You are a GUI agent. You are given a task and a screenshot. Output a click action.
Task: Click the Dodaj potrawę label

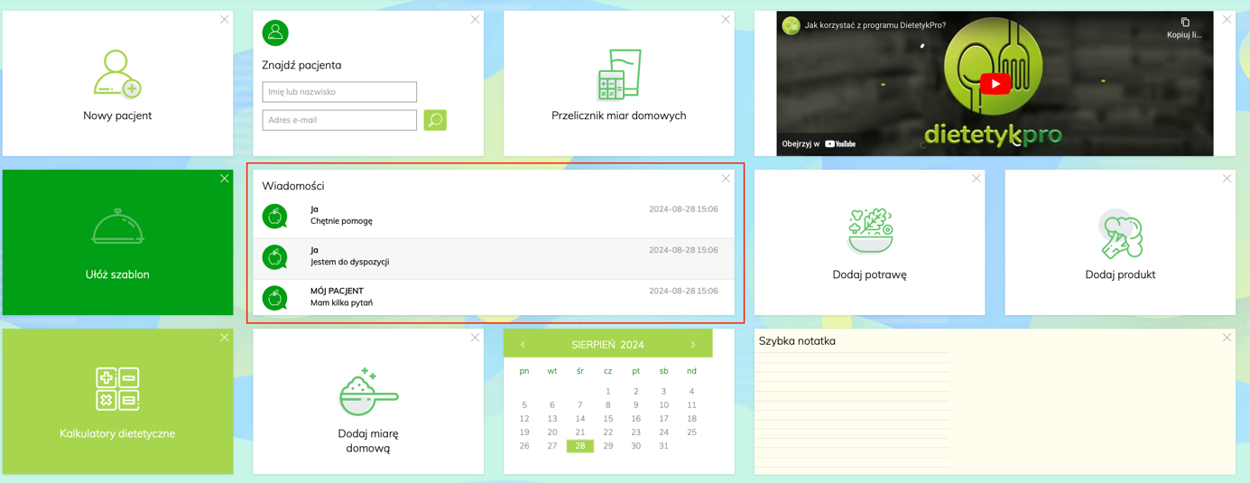[x=870, y=274]
